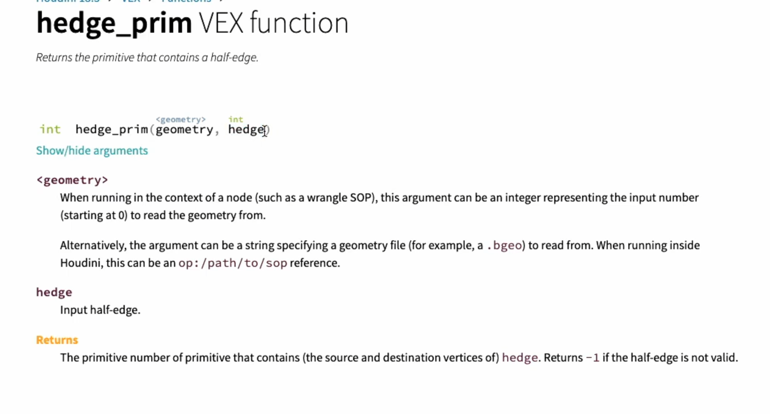Select the <geometry> argument heading
The image size is (770, 414).
72,180
